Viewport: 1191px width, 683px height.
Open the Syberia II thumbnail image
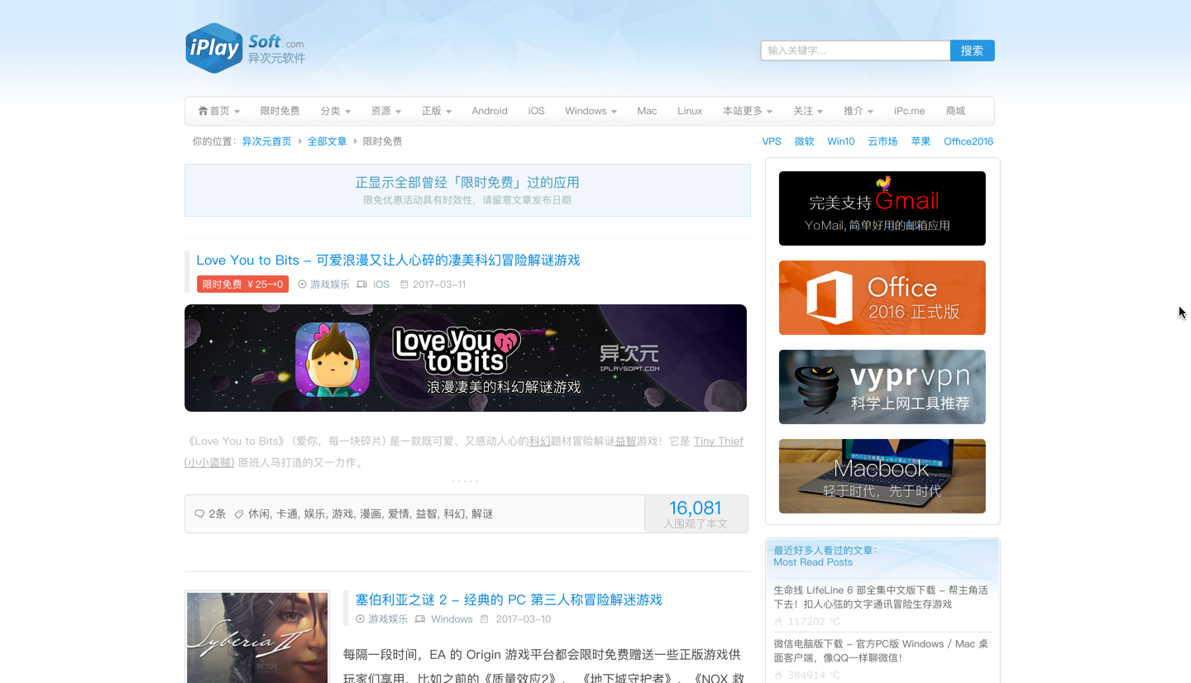click(x=257, y=637)
